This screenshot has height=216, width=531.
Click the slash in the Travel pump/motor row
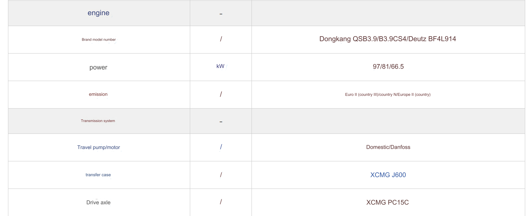(x=221, y=147)
